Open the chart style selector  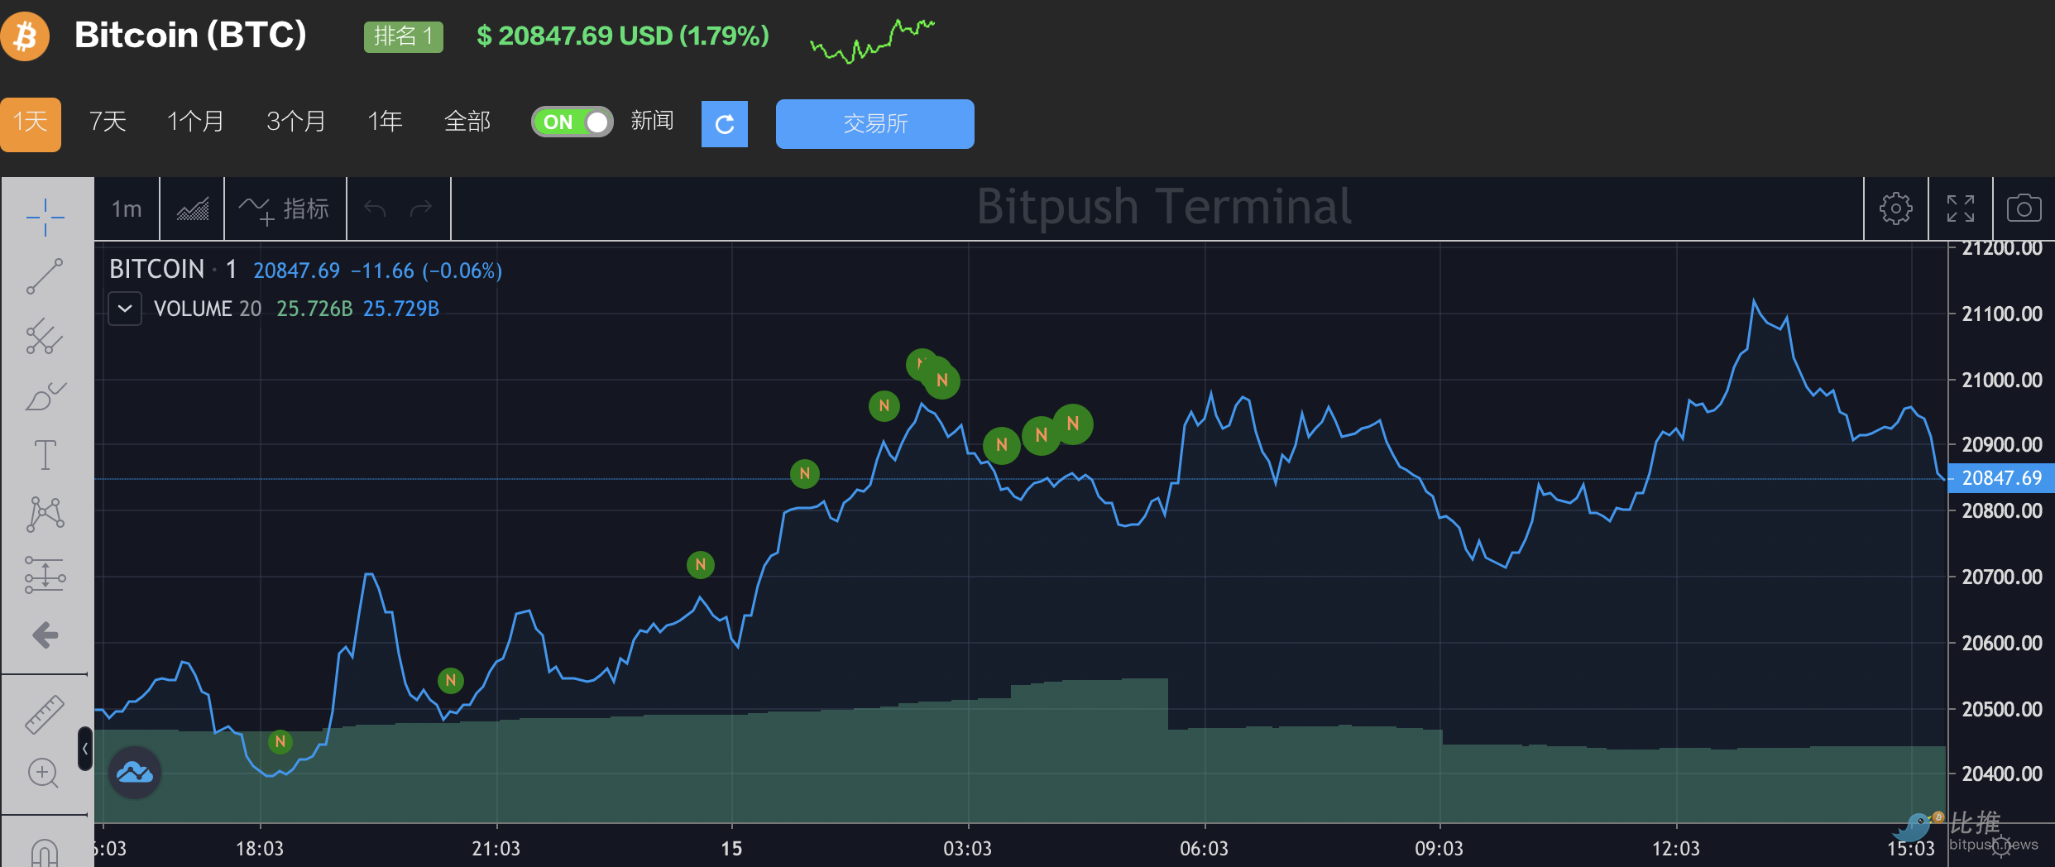click(192, 209)
